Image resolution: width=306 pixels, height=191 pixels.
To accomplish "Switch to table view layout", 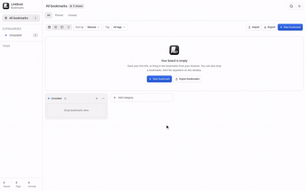I will 62,27.
